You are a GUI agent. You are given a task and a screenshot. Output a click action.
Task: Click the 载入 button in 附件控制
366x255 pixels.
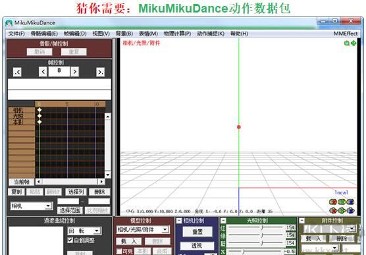[314, 239]
